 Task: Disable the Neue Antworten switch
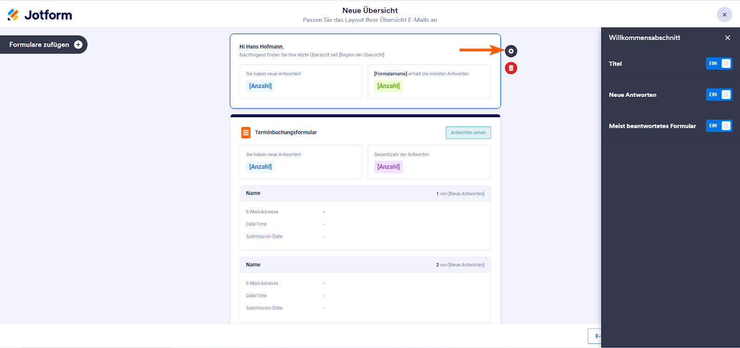point(719,95)
